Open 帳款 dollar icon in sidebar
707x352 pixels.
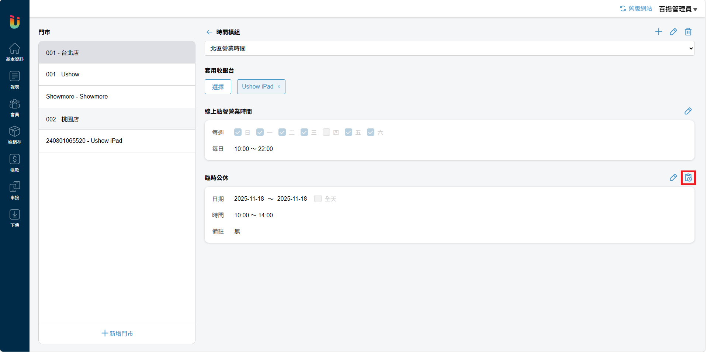(x=15, y=162)
